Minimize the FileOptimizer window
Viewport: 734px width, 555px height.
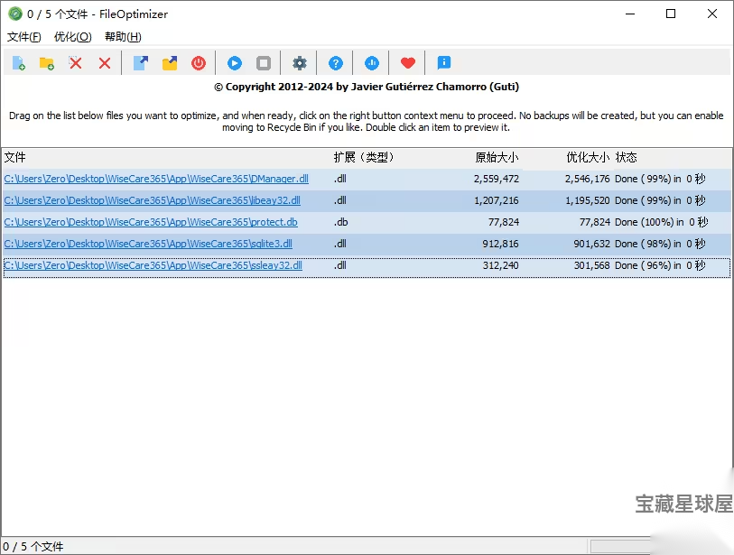630,14
